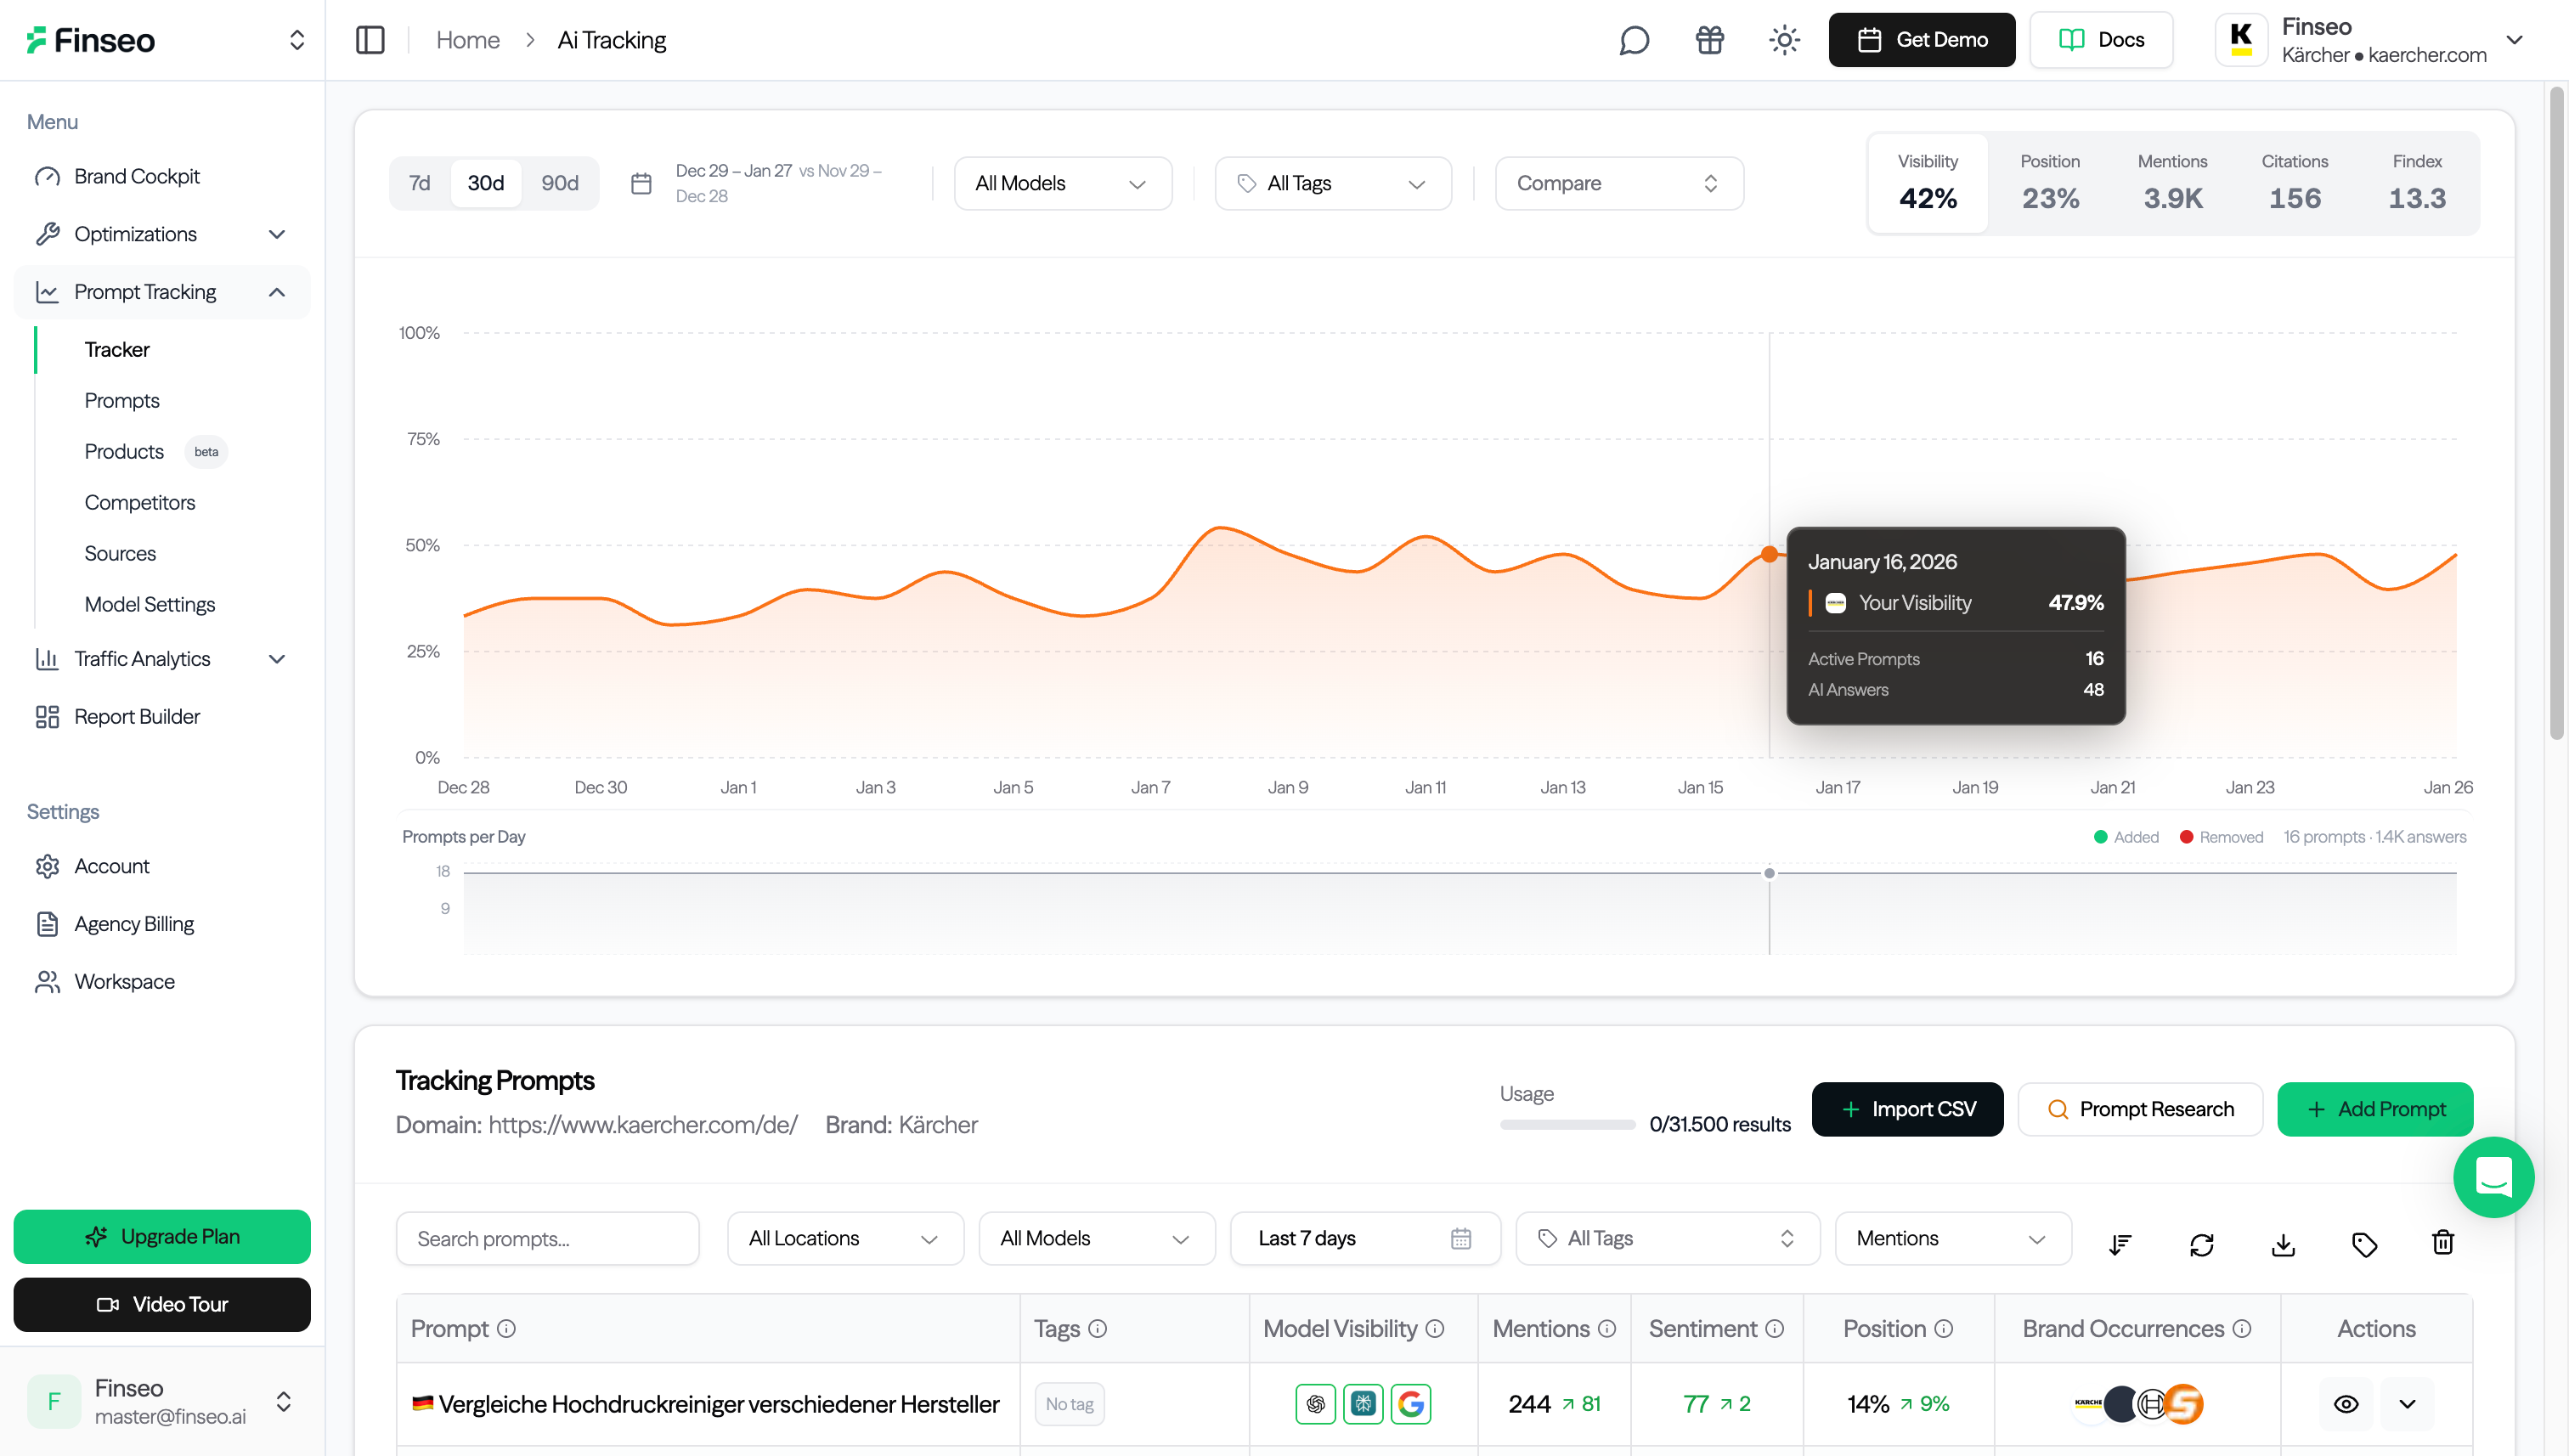Image resolution: width=2569 pixels, height=1456 pixels.
Task: Click the trash icon above prompts table
Action: 2442,1242
